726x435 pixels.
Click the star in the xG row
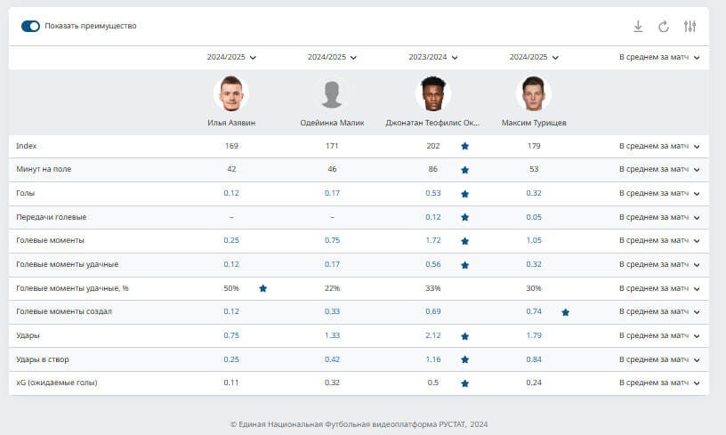point(464,383)
